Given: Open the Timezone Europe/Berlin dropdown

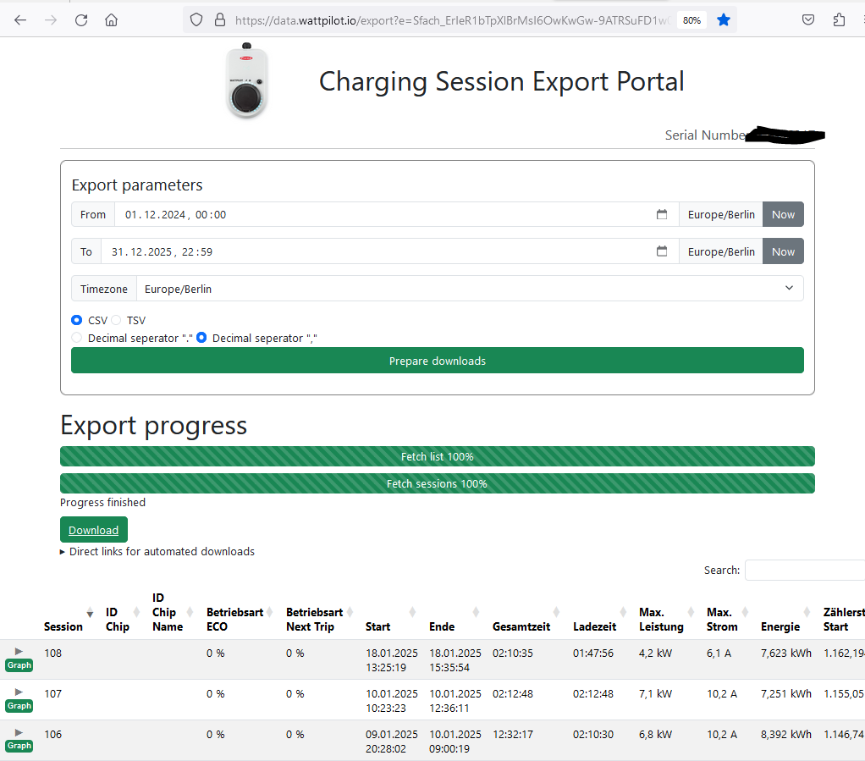Looking at the screenshot, I should [x=470, y=289].
